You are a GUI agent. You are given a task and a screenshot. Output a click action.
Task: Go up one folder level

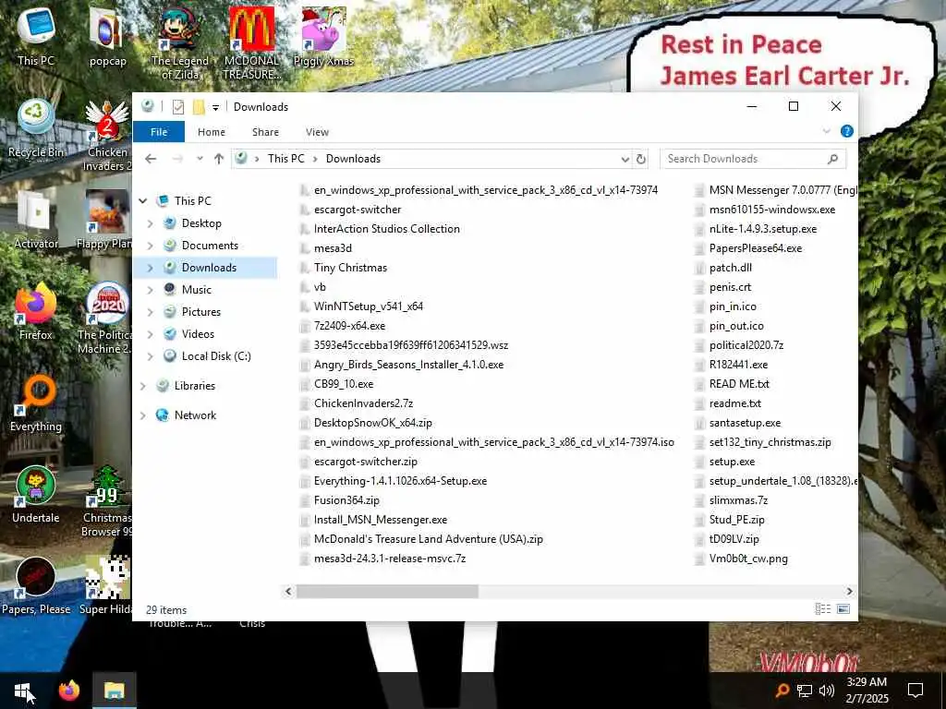pos(218,159)
